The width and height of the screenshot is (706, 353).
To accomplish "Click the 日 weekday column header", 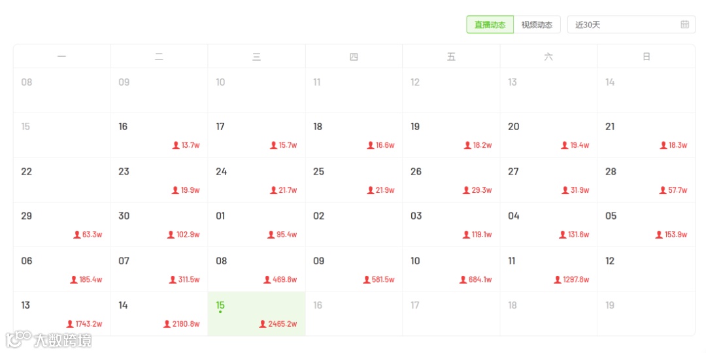I will point(646,57).
